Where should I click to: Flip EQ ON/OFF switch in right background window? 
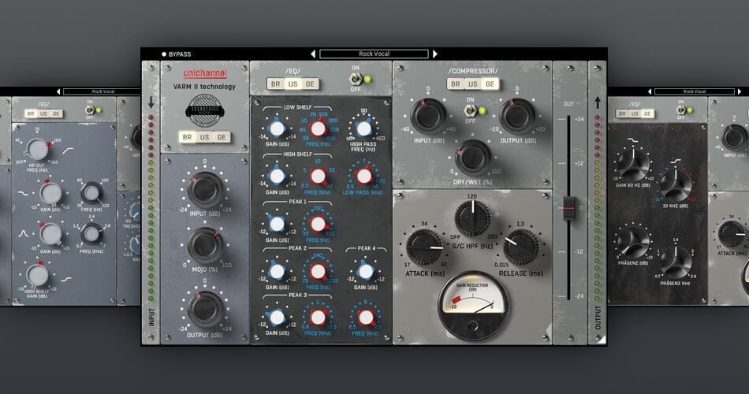pos(680,110)
